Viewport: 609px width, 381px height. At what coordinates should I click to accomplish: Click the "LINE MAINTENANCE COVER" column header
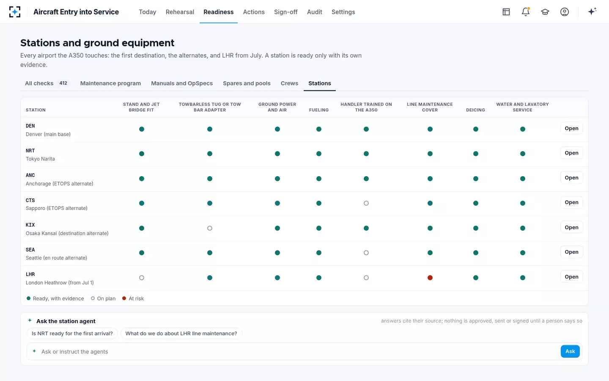430,107
